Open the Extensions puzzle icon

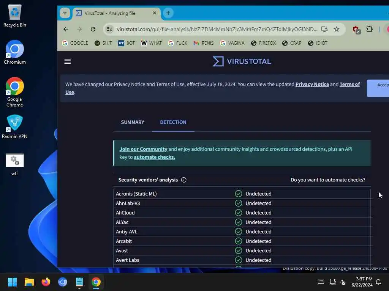click(369, 29)
